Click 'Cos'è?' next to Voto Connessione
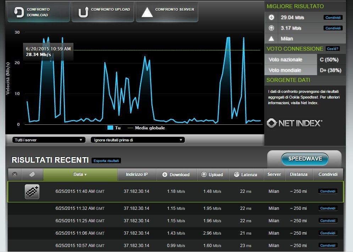The image size is (353, 252). (332, 49)
